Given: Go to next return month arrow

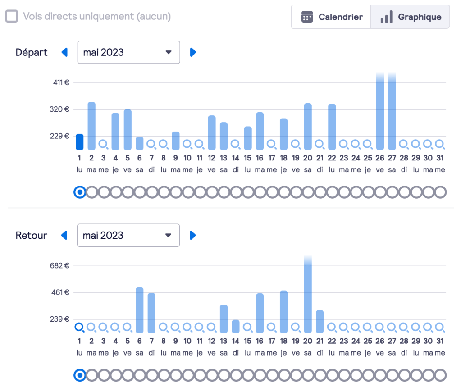Looking at the screenshot, I should [x=193, y=235].
